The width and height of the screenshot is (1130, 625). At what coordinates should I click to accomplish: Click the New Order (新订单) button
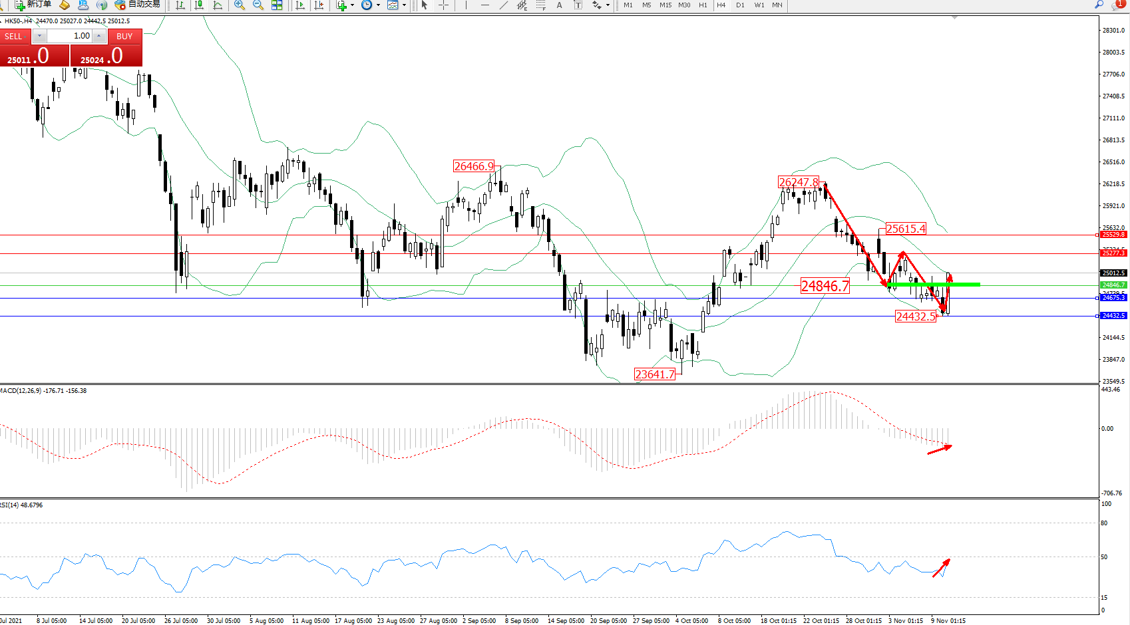(33, 5)
